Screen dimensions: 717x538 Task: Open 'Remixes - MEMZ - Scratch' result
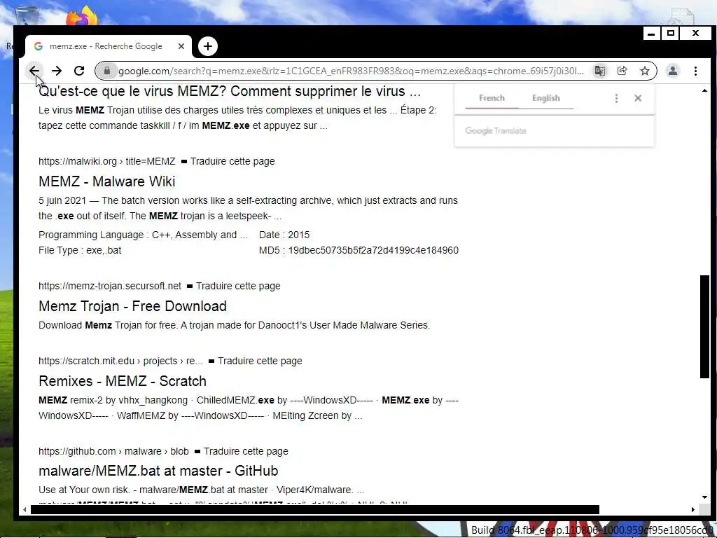tap(123, 381)
